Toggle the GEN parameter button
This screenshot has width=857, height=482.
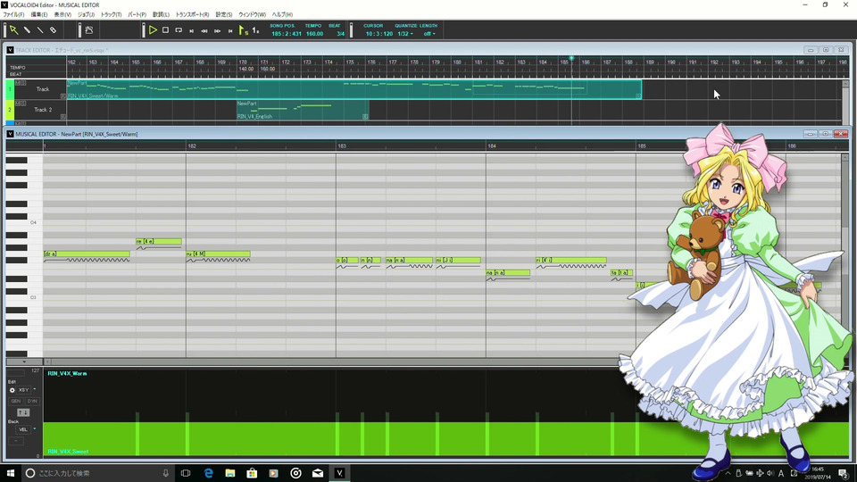point(16,401)
